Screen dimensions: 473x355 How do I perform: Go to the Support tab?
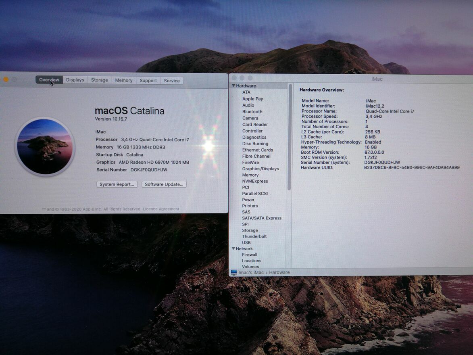(x=148, y=81)
